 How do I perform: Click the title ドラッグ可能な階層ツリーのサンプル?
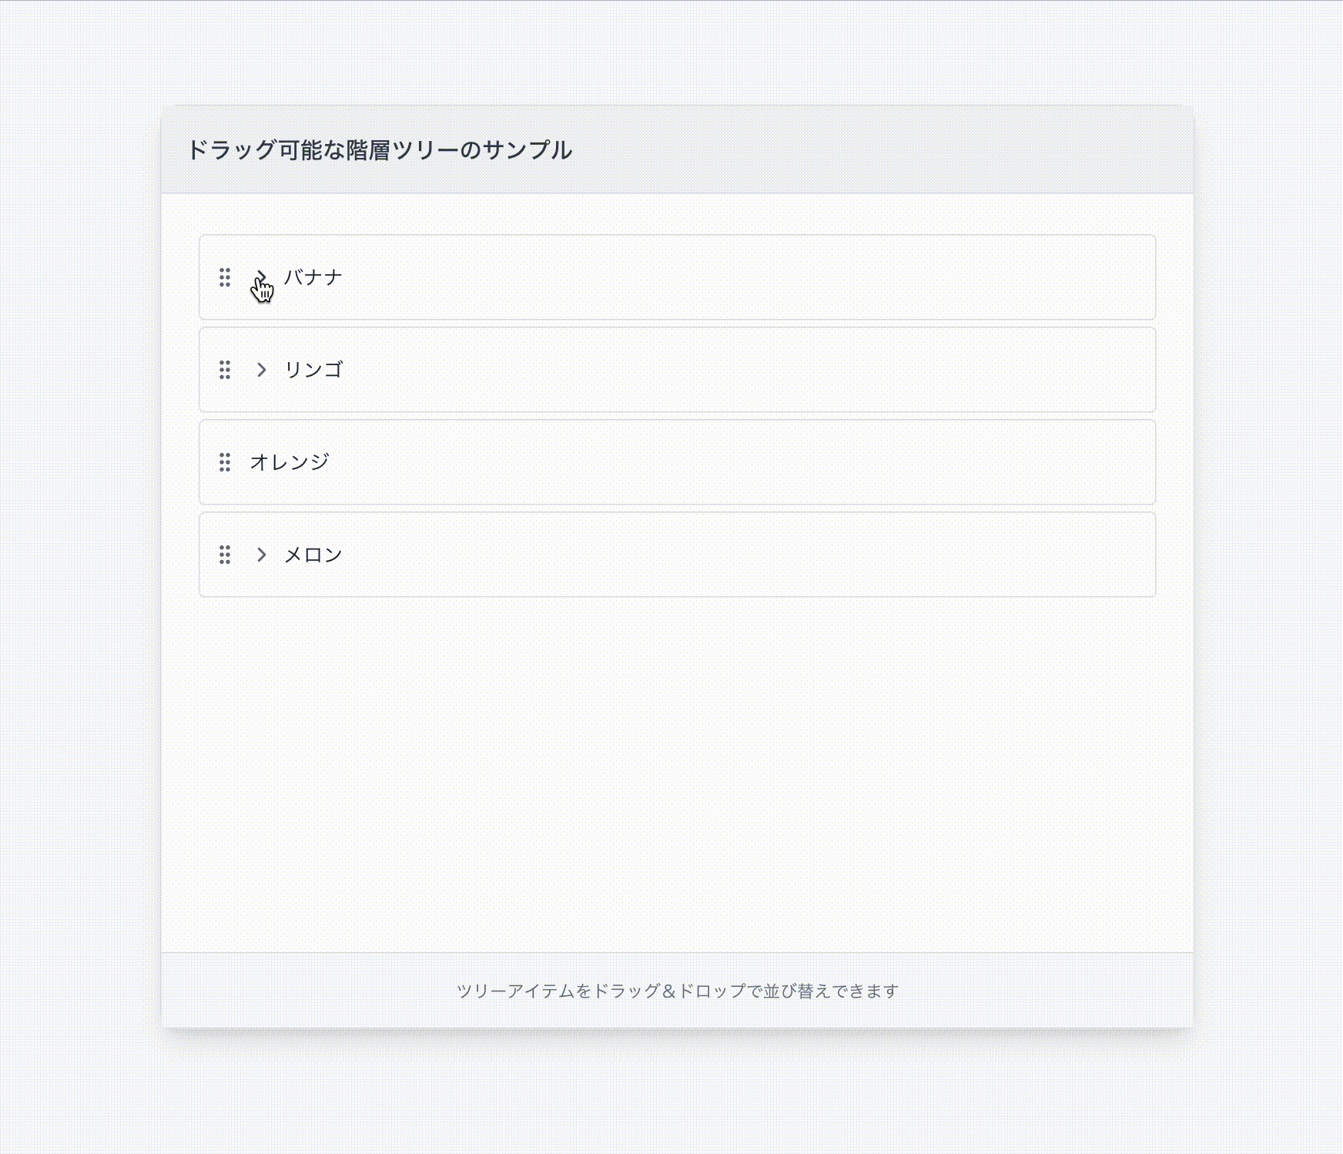coord(380,149)
